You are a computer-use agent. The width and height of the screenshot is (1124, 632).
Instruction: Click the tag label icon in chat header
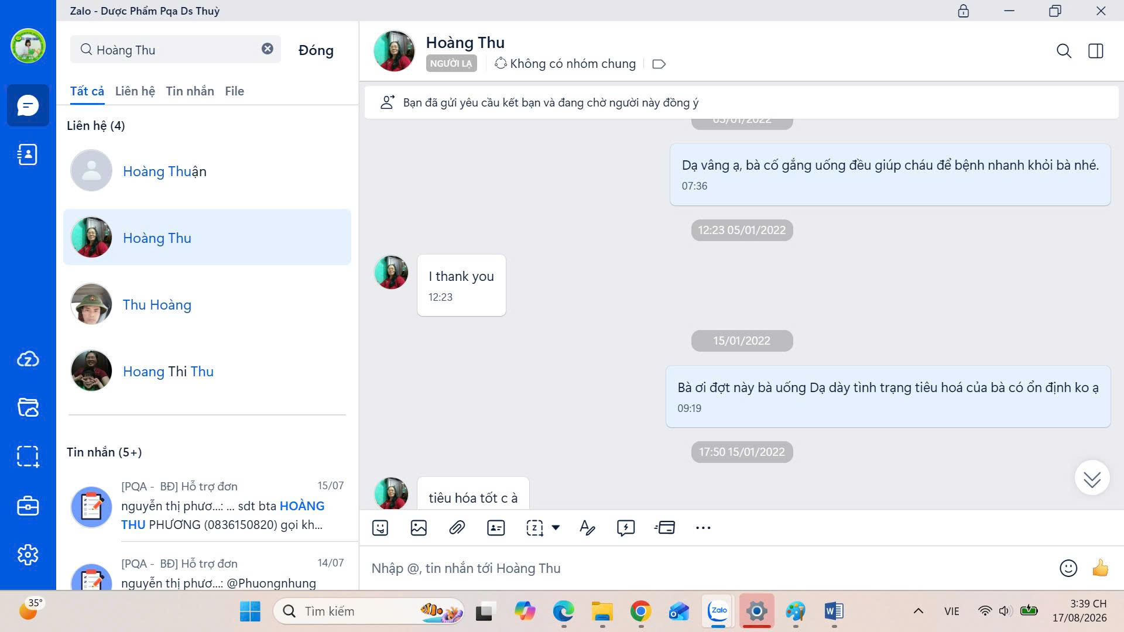click(x=659, y=64)
